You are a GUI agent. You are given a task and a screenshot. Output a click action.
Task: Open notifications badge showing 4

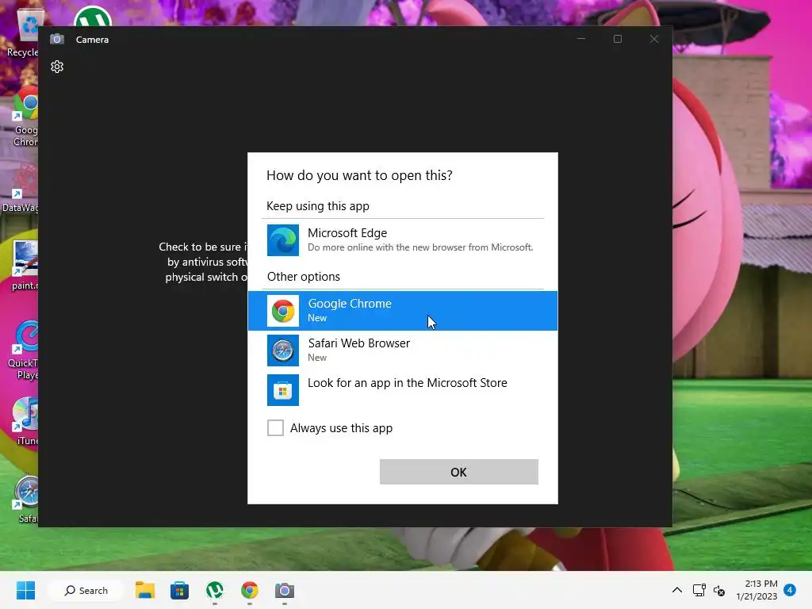(790, 590)
